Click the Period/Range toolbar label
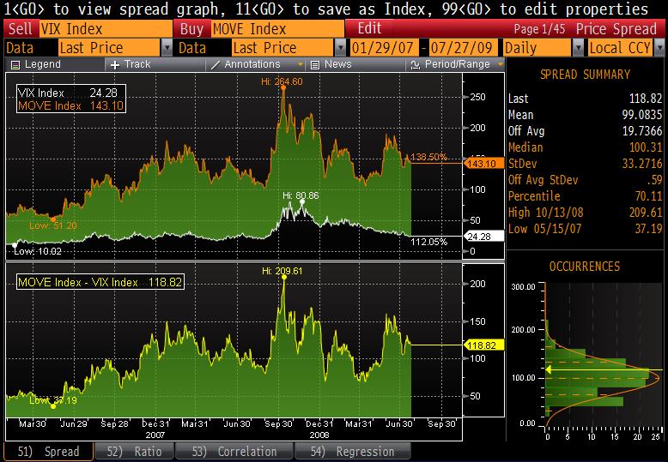The width and height of the screenshot is (668, 462). 457,64
